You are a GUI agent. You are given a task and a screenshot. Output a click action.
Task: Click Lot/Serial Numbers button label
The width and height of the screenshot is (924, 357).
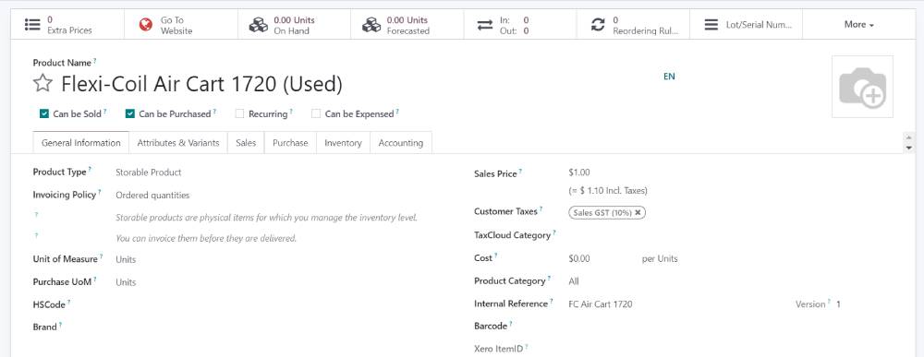click(x=759, y=25)
